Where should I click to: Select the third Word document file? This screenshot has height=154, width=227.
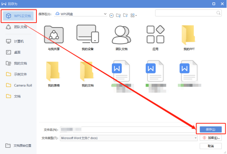[189, 74]
